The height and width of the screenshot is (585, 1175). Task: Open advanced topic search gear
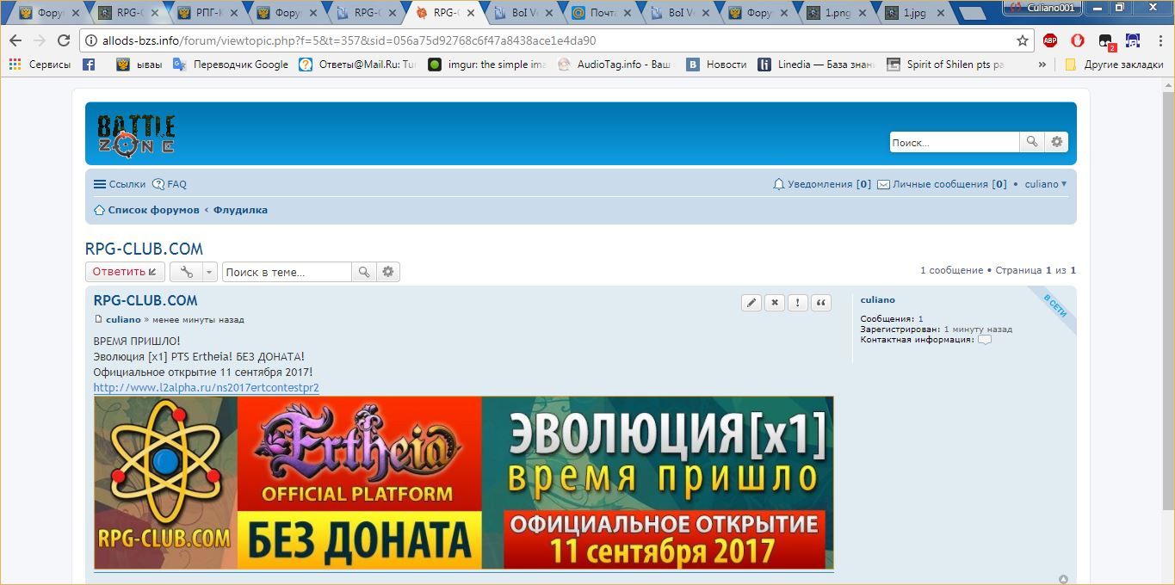click(x=388, y=272)
